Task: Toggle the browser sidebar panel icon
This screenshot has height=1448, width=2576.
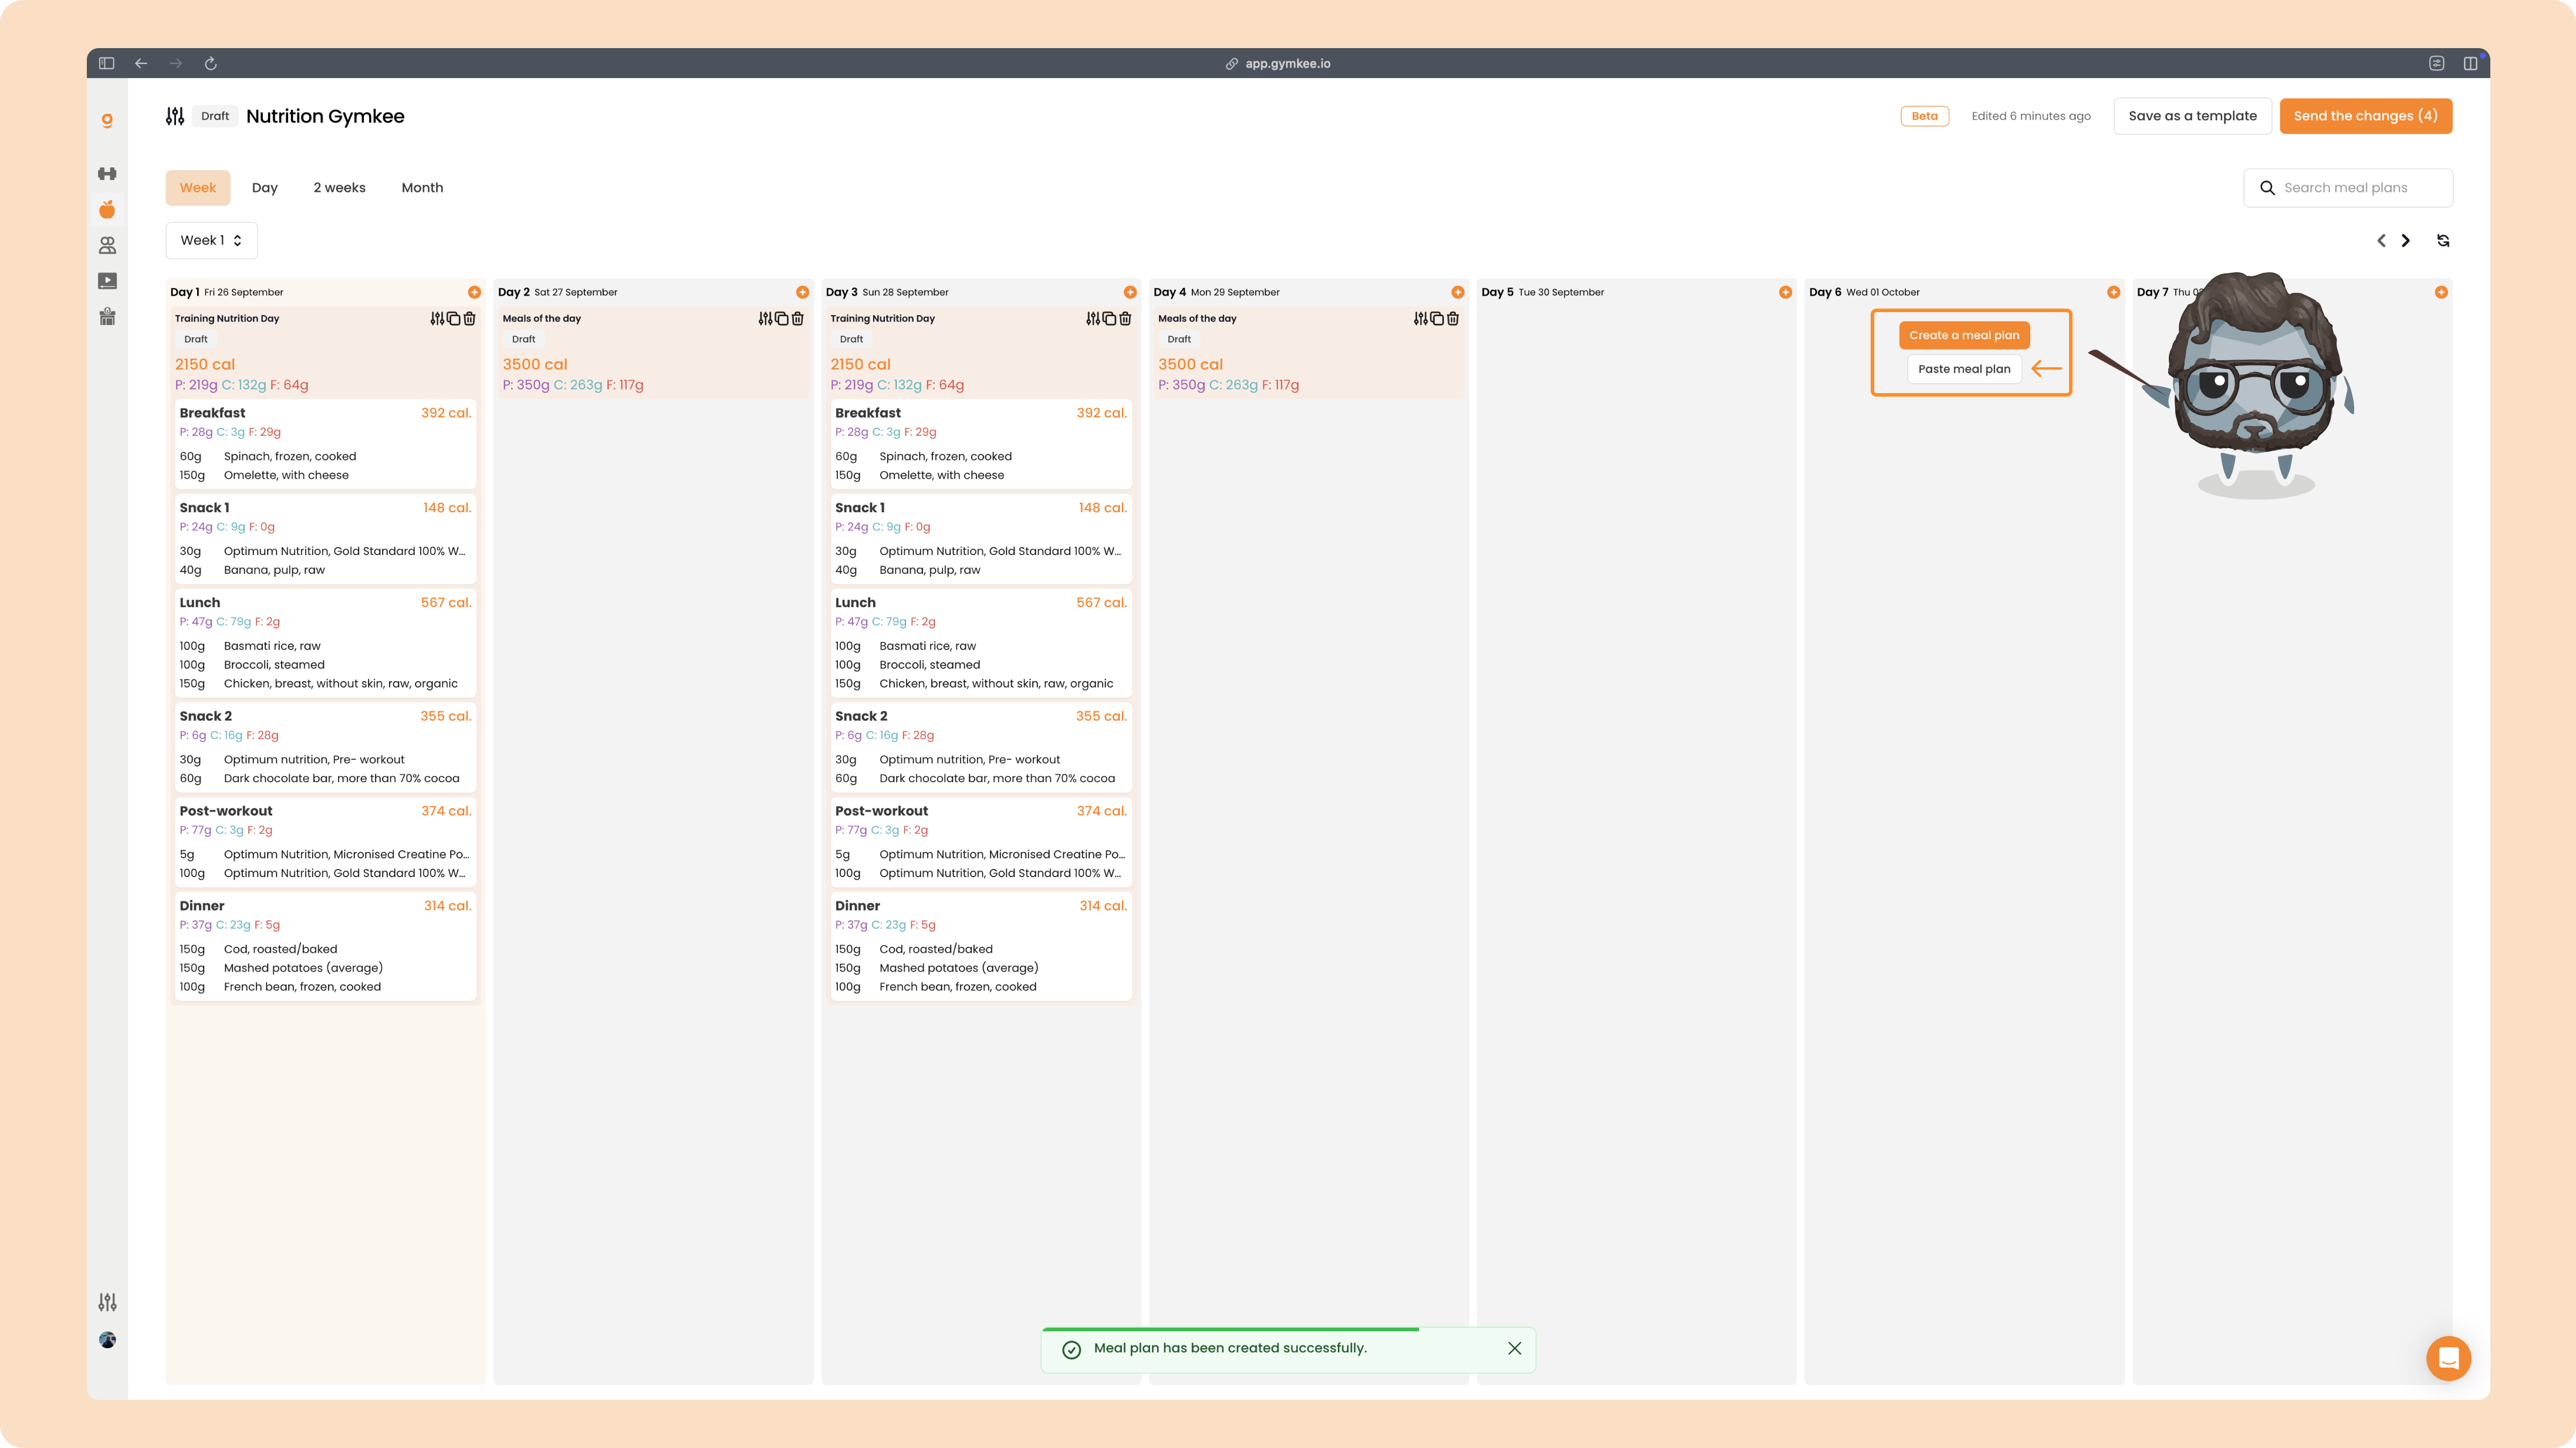Action: coord(107,63)
